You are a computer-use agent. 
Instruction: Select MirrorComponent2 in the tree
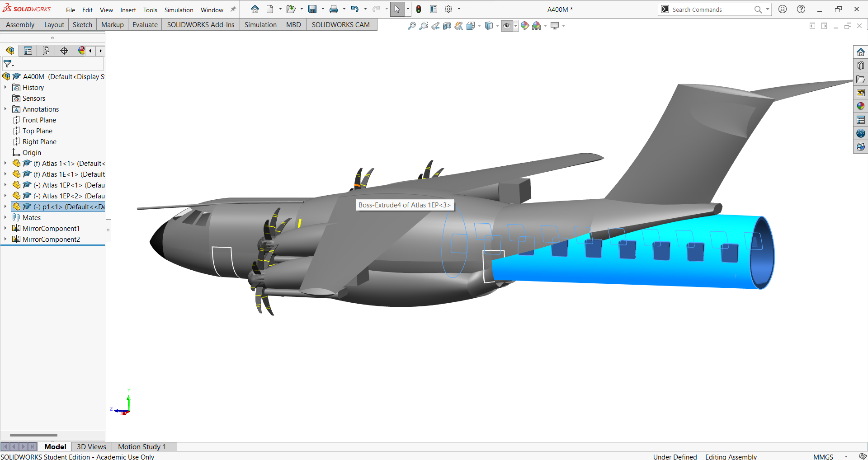[x=51, y=239]
